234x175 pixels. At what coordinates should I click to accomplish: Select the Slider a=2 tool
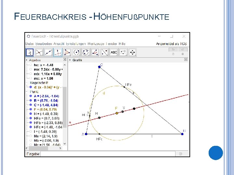[123, 52]
